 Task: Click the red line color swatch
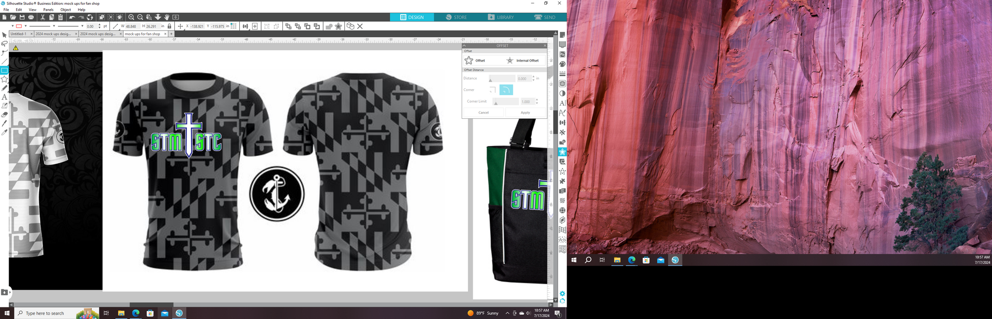click(x=19, y=26)
